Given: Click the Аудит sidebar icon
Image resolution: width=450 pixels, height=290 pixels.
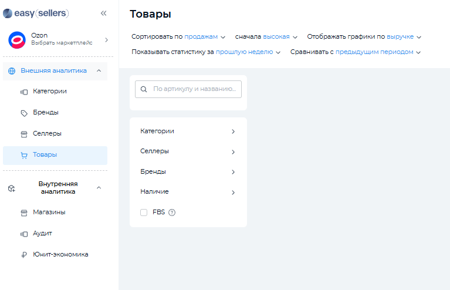Looking at the screenshot, I should pos(24,234).
